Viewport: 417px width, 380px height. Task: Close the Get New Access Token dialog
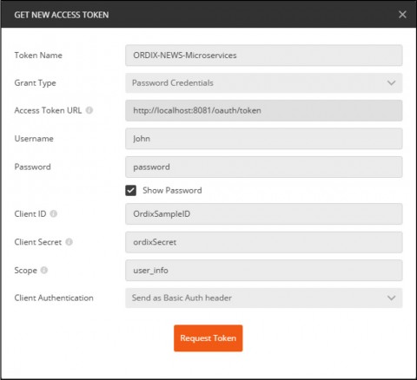pyautogui.click(x=402, y=15)
